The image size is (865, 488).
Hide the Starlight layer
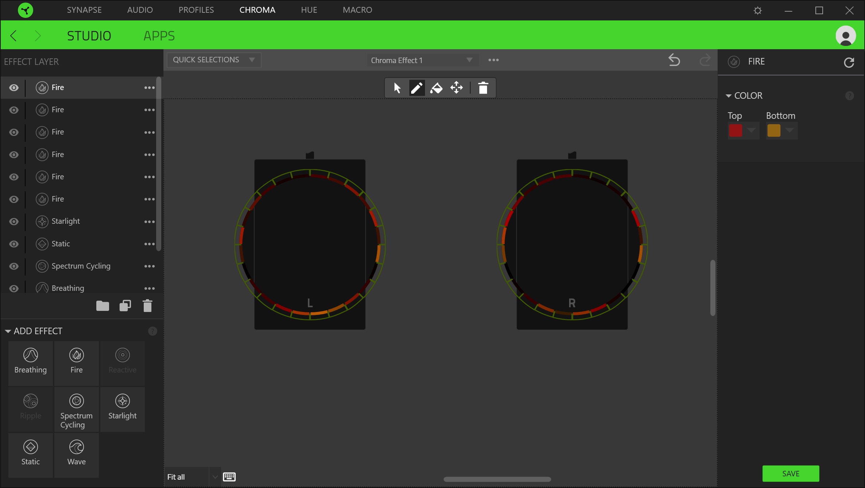(x=14, y=222)
